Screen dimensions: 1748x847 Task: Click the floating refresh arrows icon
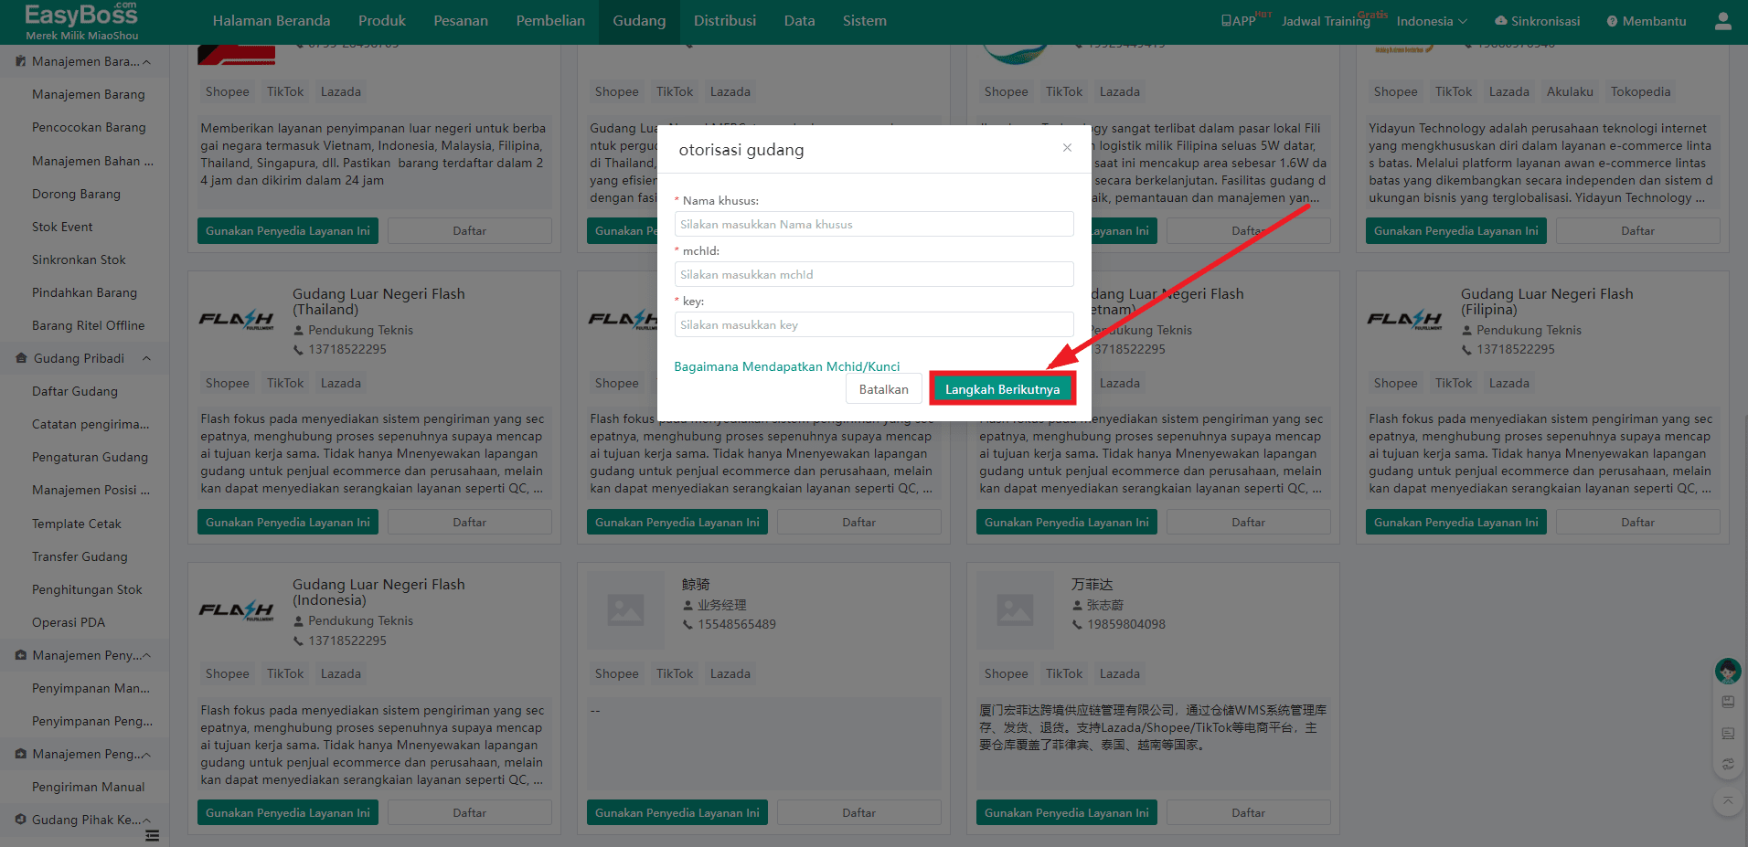click(1728, 764)
